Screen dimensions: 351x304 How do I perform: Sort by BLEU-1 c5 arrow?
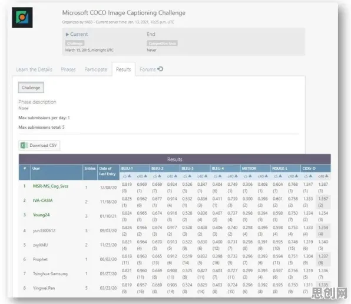pos(130,176)
